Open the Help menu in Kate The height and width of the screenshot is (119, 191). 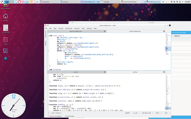(95, 28)
